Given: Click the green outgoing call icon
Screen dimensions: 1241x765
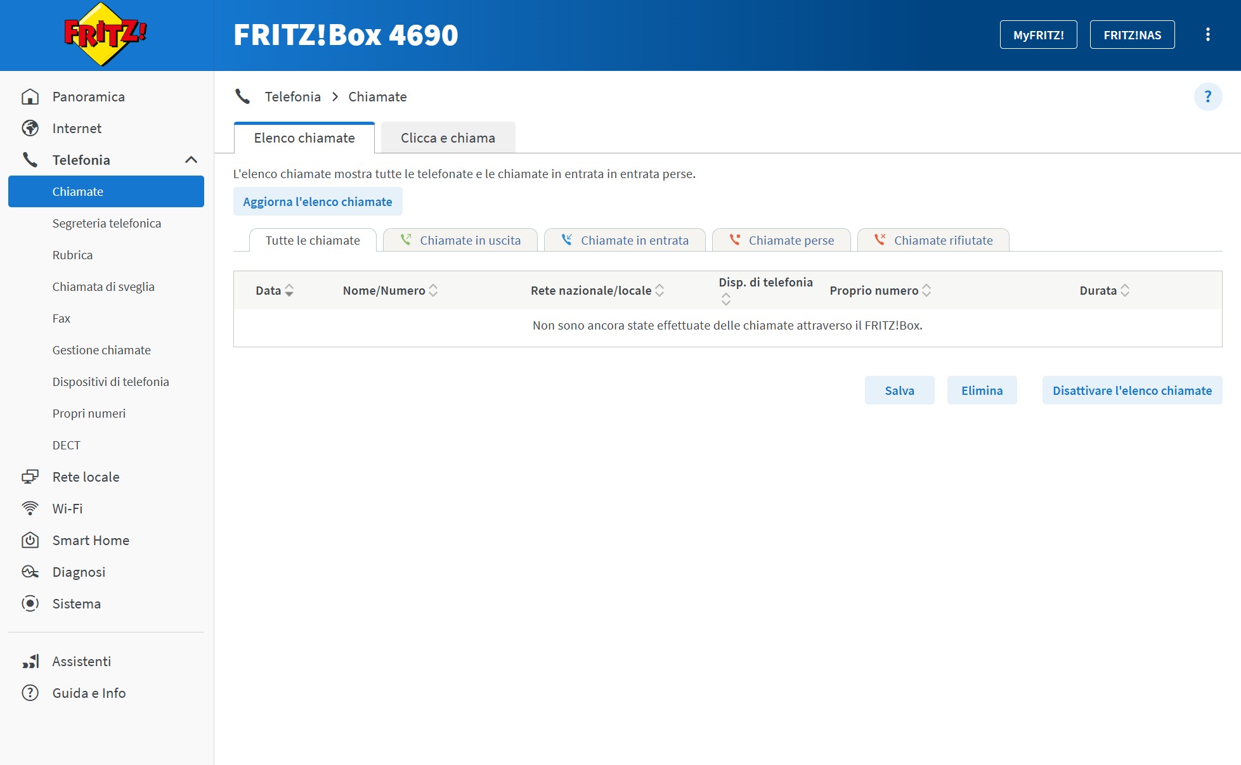Looking at the screenshot, I should click(x=406, y=240).
